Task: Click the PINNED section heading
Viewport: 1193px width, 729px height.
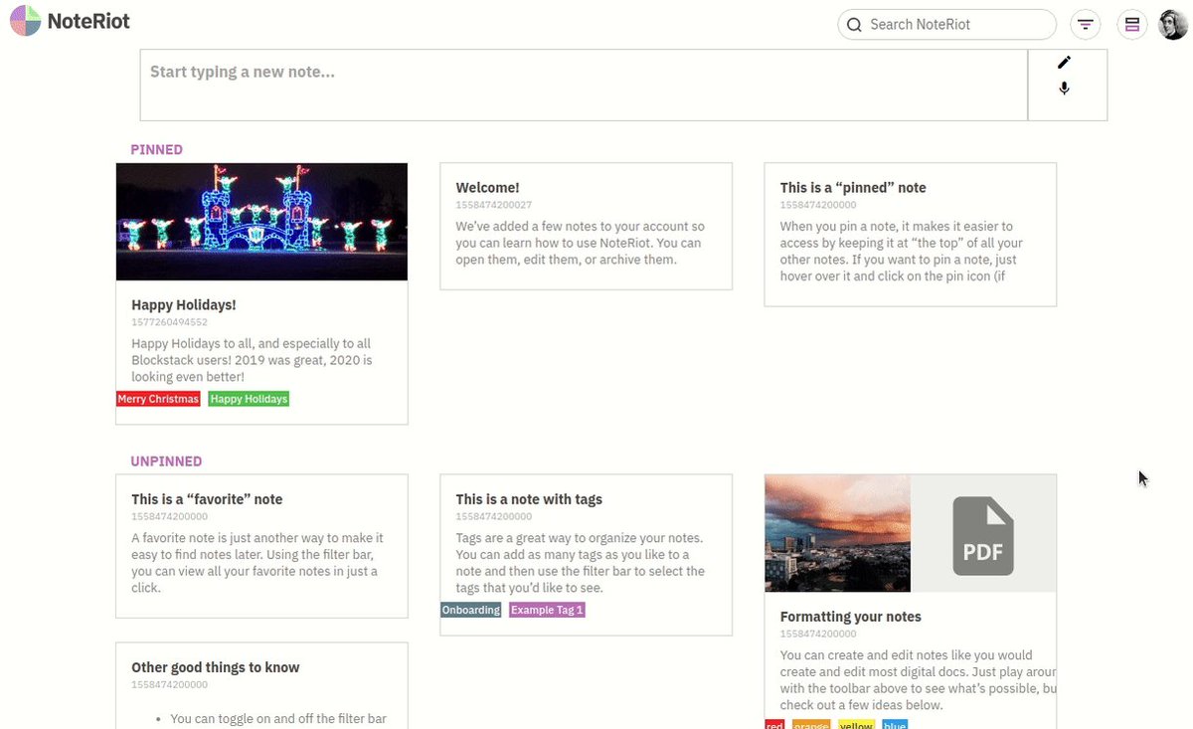Action: coord(157,150)
